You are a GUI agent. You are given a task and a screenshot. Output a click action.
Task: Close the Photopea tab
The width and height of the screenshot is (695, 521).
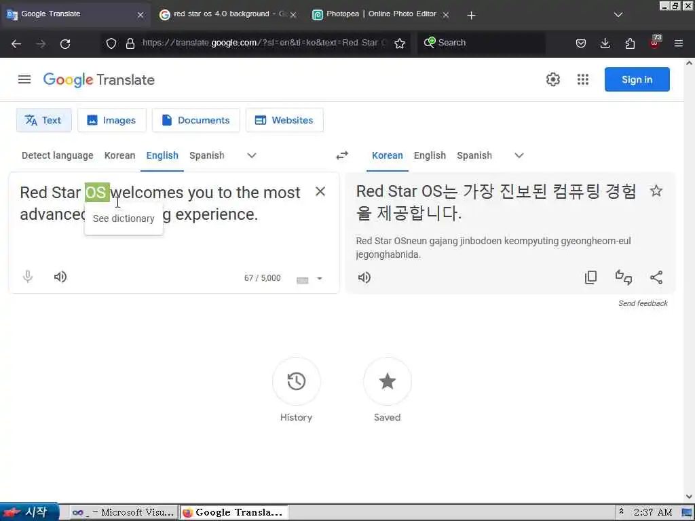pos(446,15)
